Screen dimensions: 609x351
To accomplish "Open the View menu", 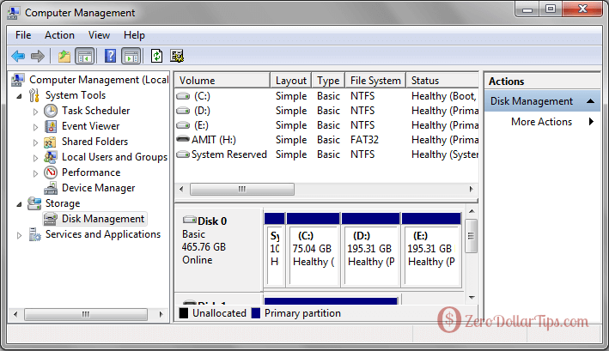I will [x=99, y=35].
